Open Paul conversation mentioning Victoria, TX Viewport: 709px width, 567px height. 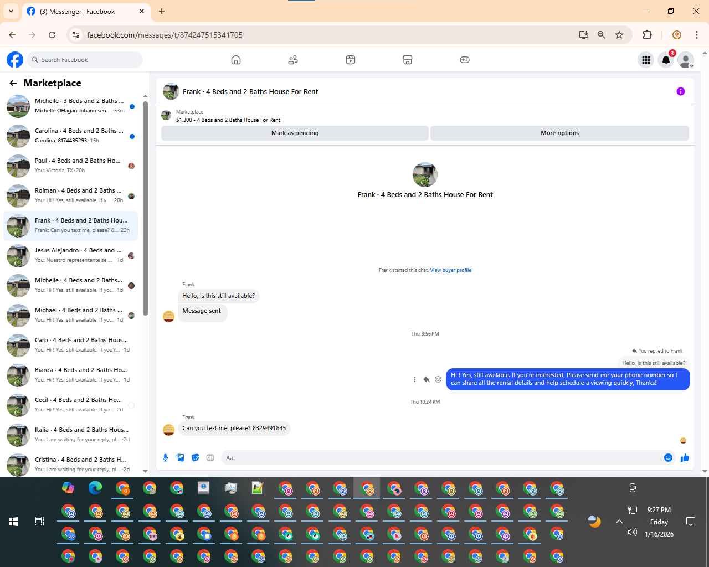71,166
